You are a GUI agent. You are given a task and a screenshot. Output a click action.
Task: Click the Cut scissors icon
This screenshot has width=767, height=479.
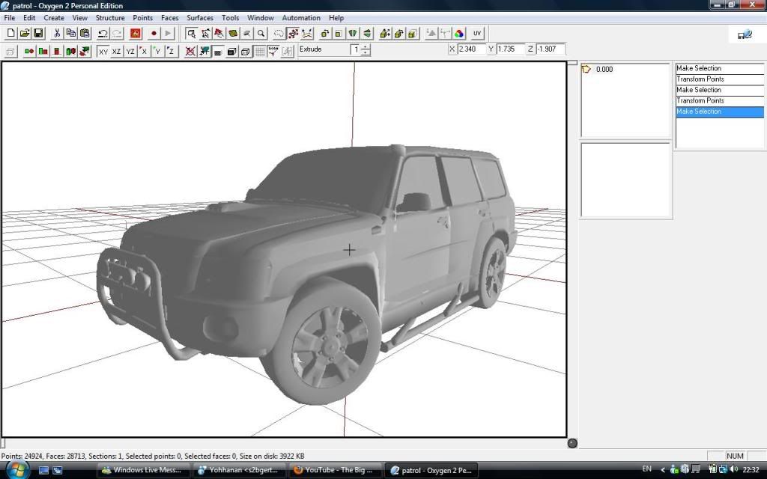click(57, 33)
